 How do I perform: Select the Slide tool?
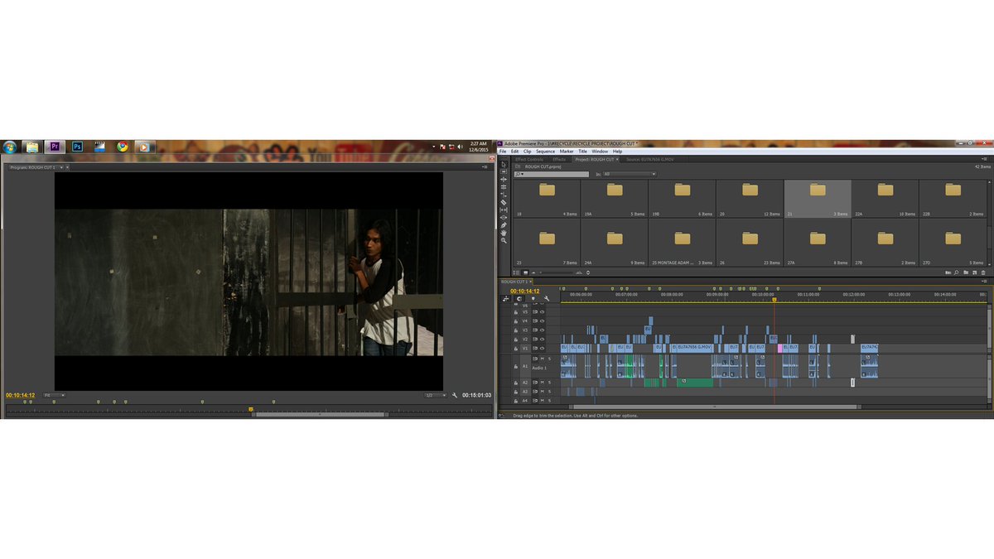pos(504,218)
